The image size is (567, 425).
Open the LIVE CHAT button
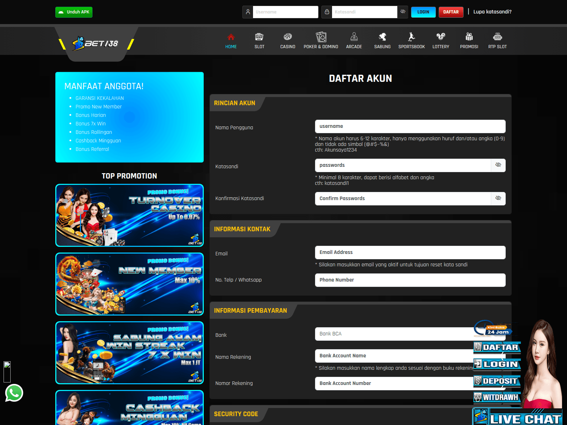tap(517, 417)
